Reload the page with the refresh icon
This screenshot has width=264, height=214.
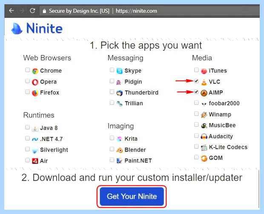(32, 11)
